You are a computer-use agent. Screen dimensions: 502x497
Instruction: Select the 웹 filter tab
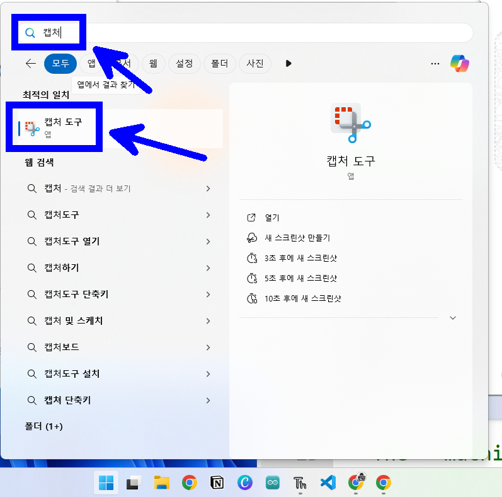153,64
